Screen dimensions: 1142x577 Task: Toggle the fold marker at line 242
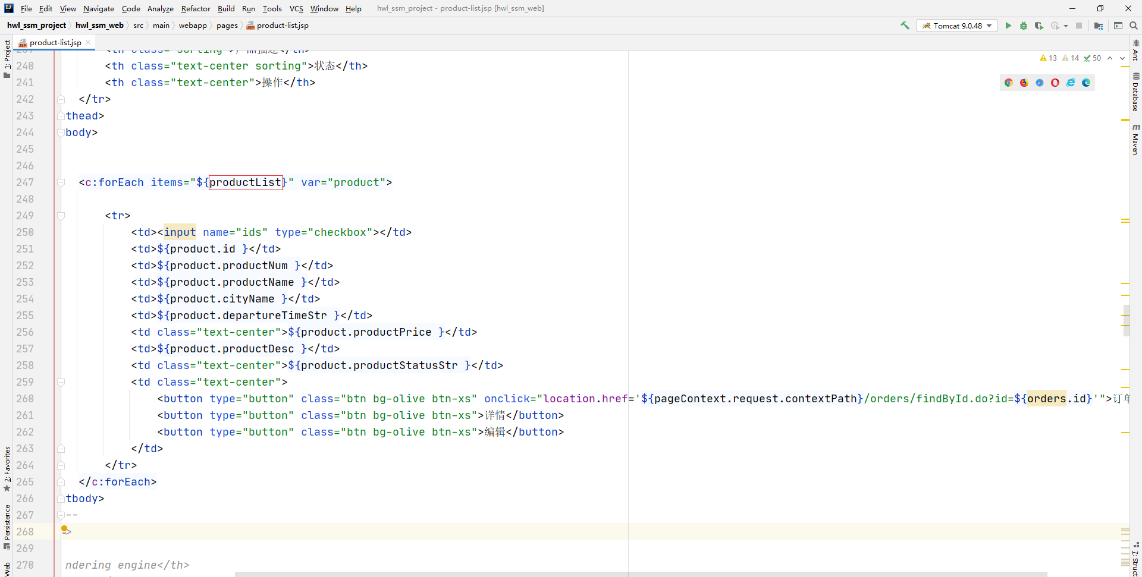(61, 99)
